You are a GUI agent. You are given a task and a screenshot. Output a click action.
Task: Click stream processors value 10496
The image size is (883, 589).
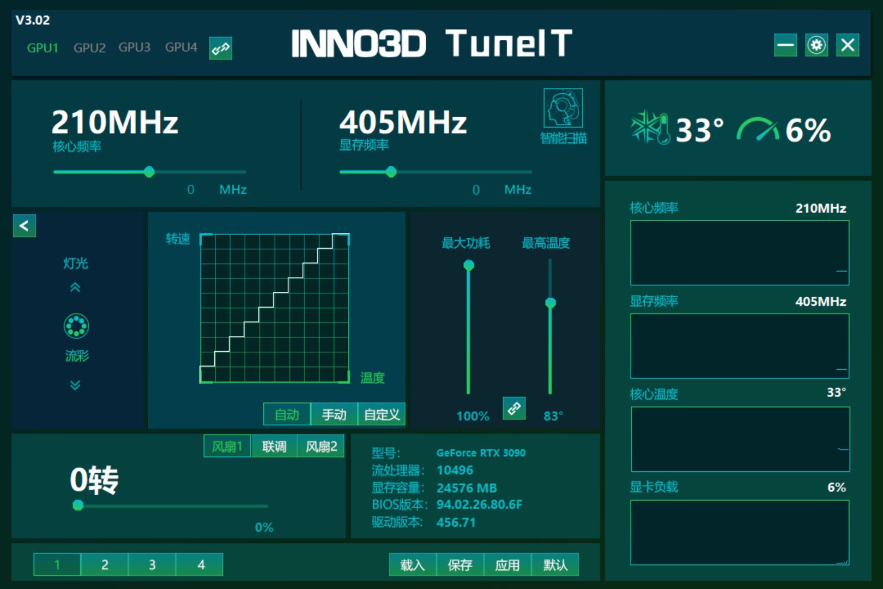(455, 470)
